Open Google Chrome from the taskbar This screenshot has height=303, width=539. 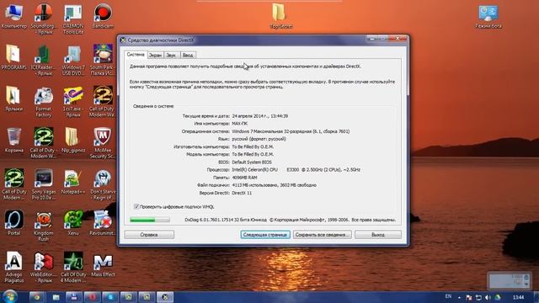[37, 297]
